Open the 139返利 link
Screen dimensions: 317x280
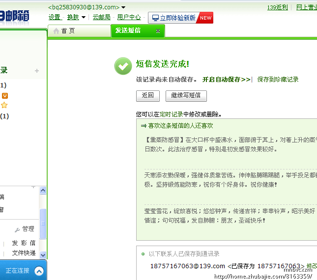point(277,7)
